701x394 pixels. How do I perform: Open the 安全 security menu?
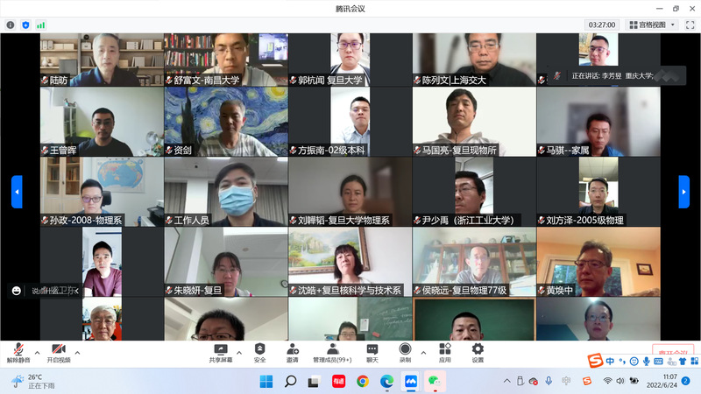[x=259, y=353]
